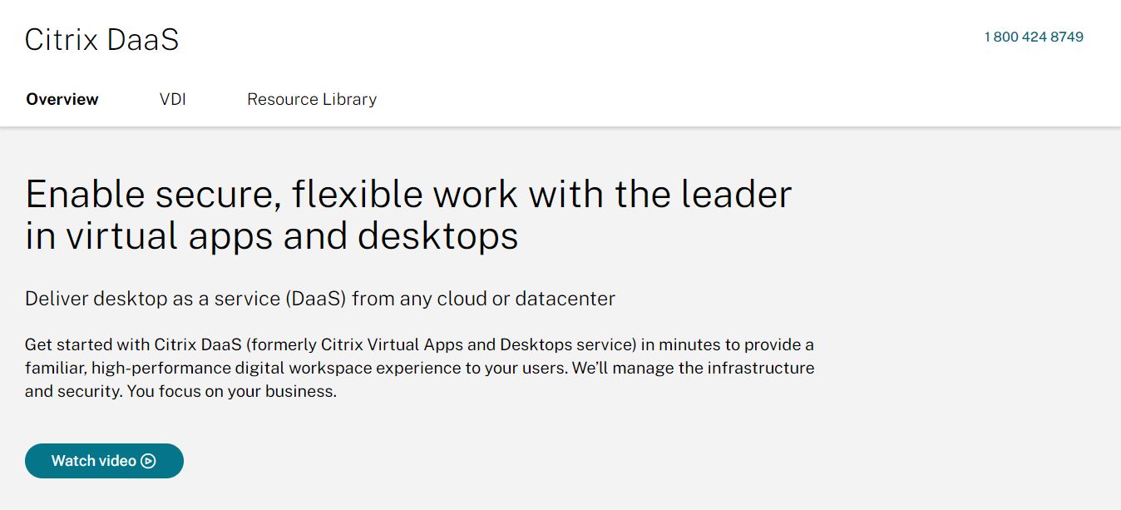This screenshot has height=510, width=1121.
Task: Click the introductory paragraph about Citrix DaaS
Action: [420, 367]
